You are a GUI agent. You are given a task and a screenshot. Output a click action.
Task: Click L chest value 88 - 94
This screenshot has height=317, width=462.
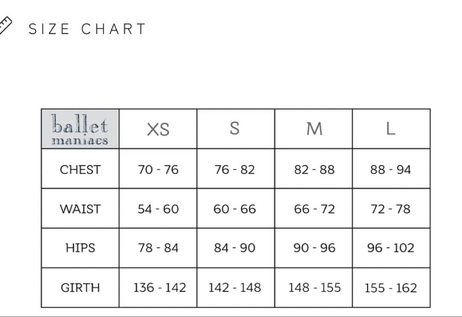pyautogui.click(x=391, y=170)
